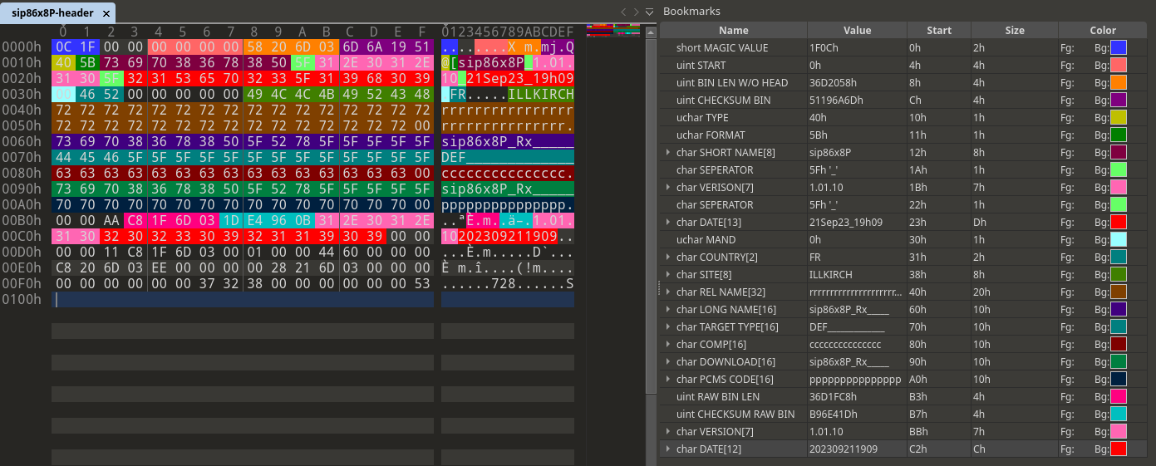This screenshot has height=466, width=1156.
Task: Open yellow Bg swatch for uchar TYPE
Action: [x=1119, y=117]
